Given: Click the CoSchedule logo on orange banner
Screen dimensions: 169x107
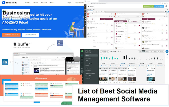Looking at the screenshot, I should 41,78.
